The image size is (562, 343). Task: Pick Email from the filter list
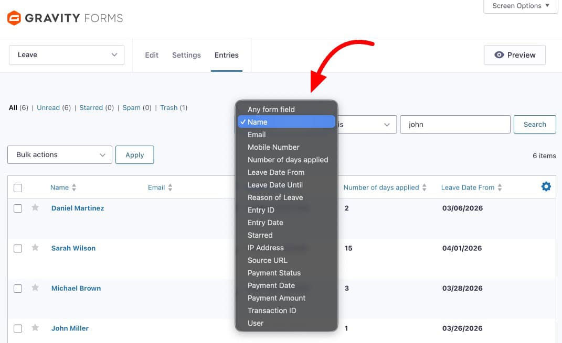pos(286,135)
